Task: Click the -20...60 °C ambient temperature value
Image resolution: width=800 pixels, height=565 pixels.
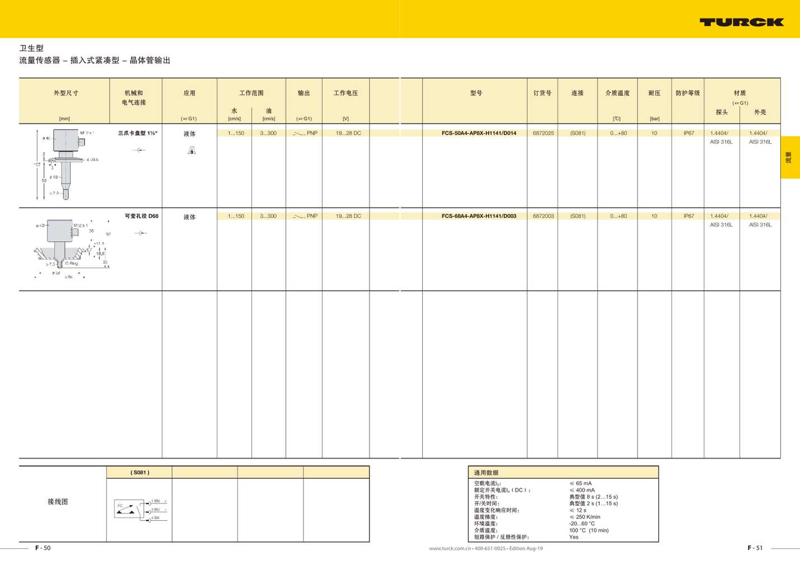Action: pos(582,524)
